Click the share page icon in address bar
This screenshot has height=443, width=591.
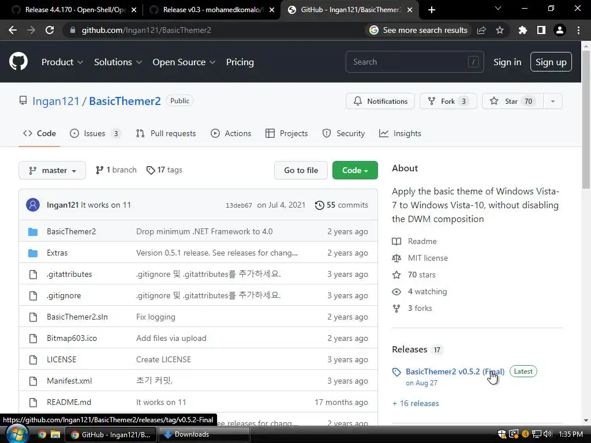pyautogui.click(x=481, y=30)
